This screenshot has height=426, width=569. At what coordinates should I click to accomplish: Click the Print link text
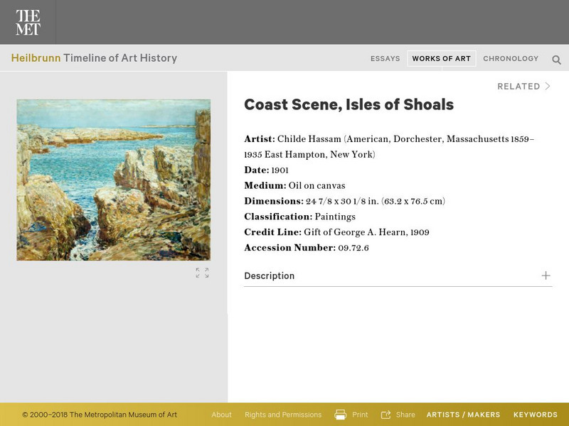[x=360, y=415]
